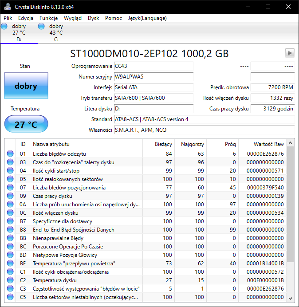The height and width of the screenshot is (307, 299).
Task: Click the Oprogramowanie field CC43
Action: 153,66
